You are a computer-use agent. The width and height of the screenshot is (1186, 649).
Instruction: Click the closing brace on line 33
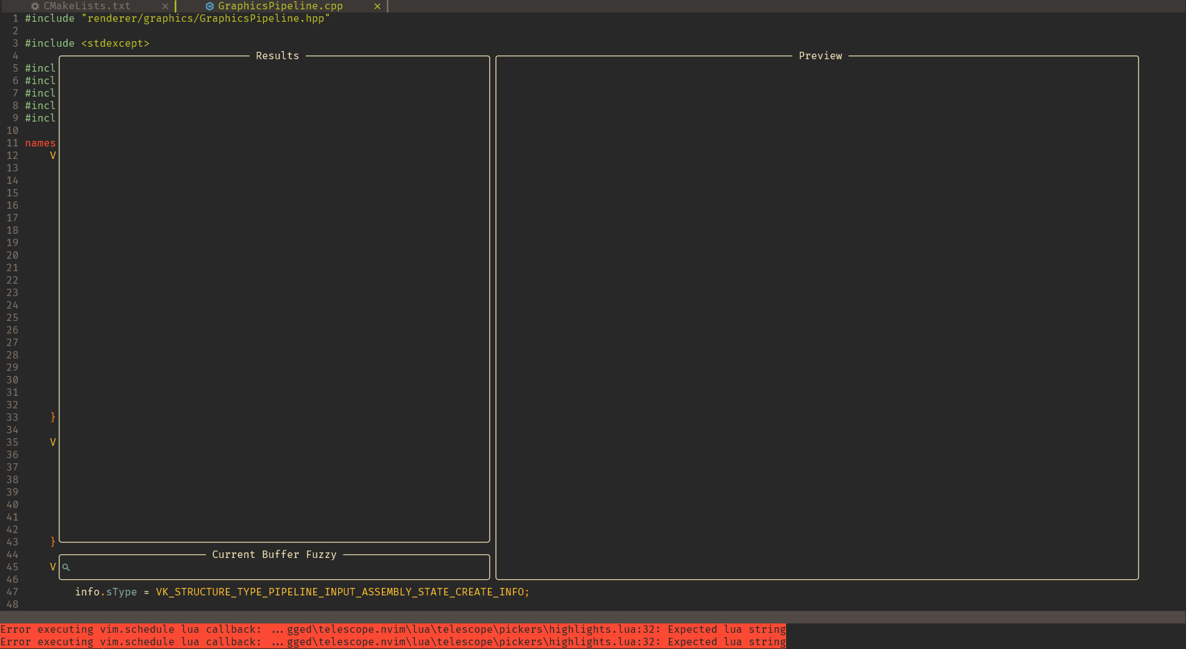(53, 418)
